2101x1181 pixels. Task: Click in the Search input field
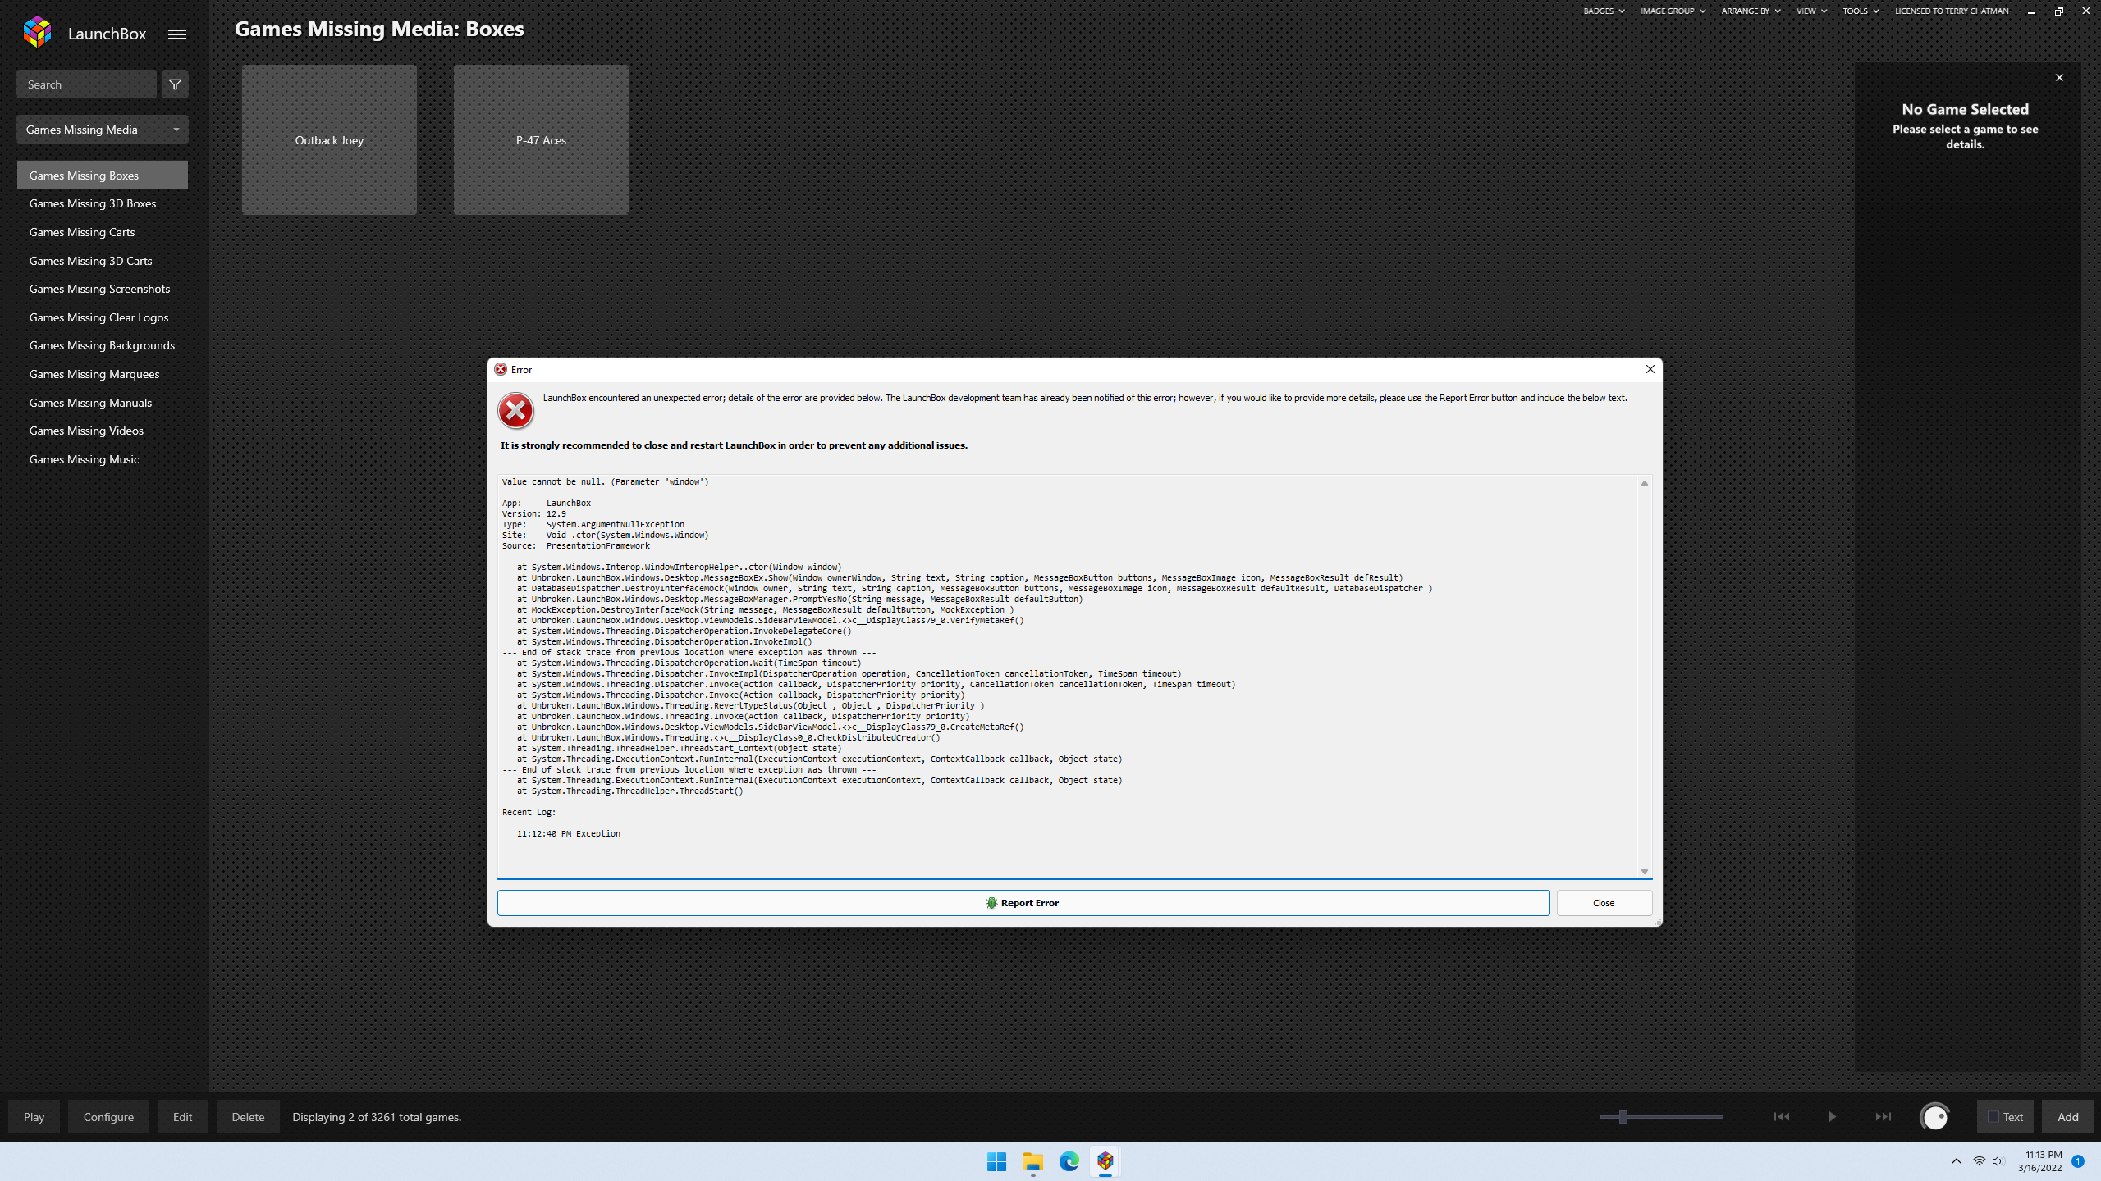coord(86,84)
